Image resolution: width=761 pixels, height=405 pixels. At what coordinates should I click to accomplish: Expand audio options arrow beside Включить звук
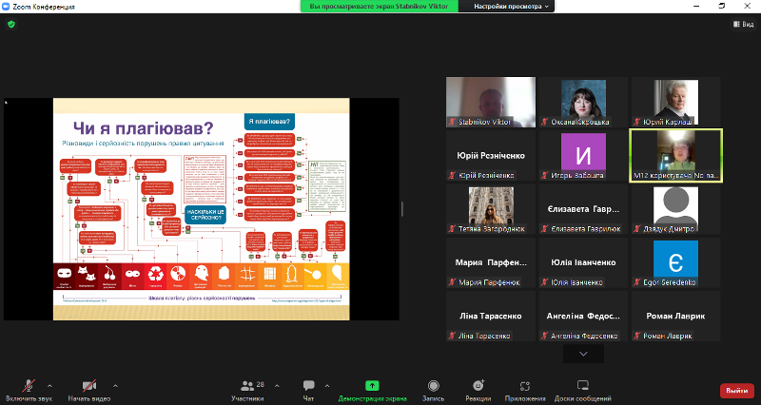(x=49, y=386)
